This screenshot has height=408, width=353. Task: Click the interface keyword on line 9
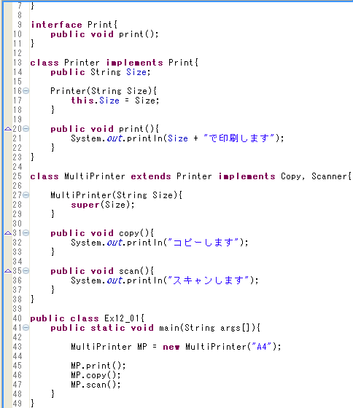[x=56, y=25]
